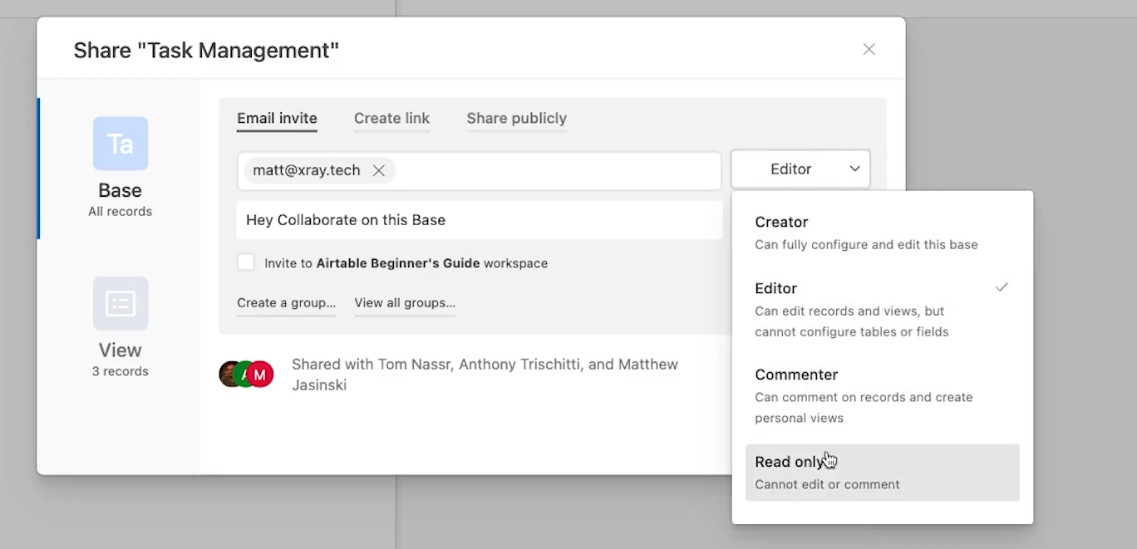Screen dimensions: 1137x549
Task: Click the 'All records' label
Action: pyautogui.click(x=121, y=211)
